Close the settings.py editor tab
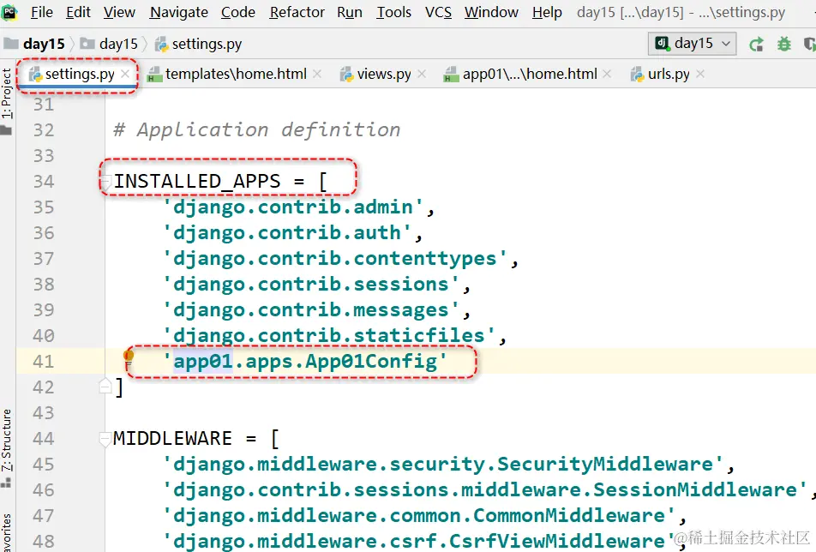Viewport: 816px width, 552px height. click(x=125, y=75)
